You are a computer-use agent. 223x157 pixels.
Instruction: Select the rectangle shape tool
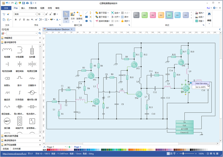click(86, 17)
